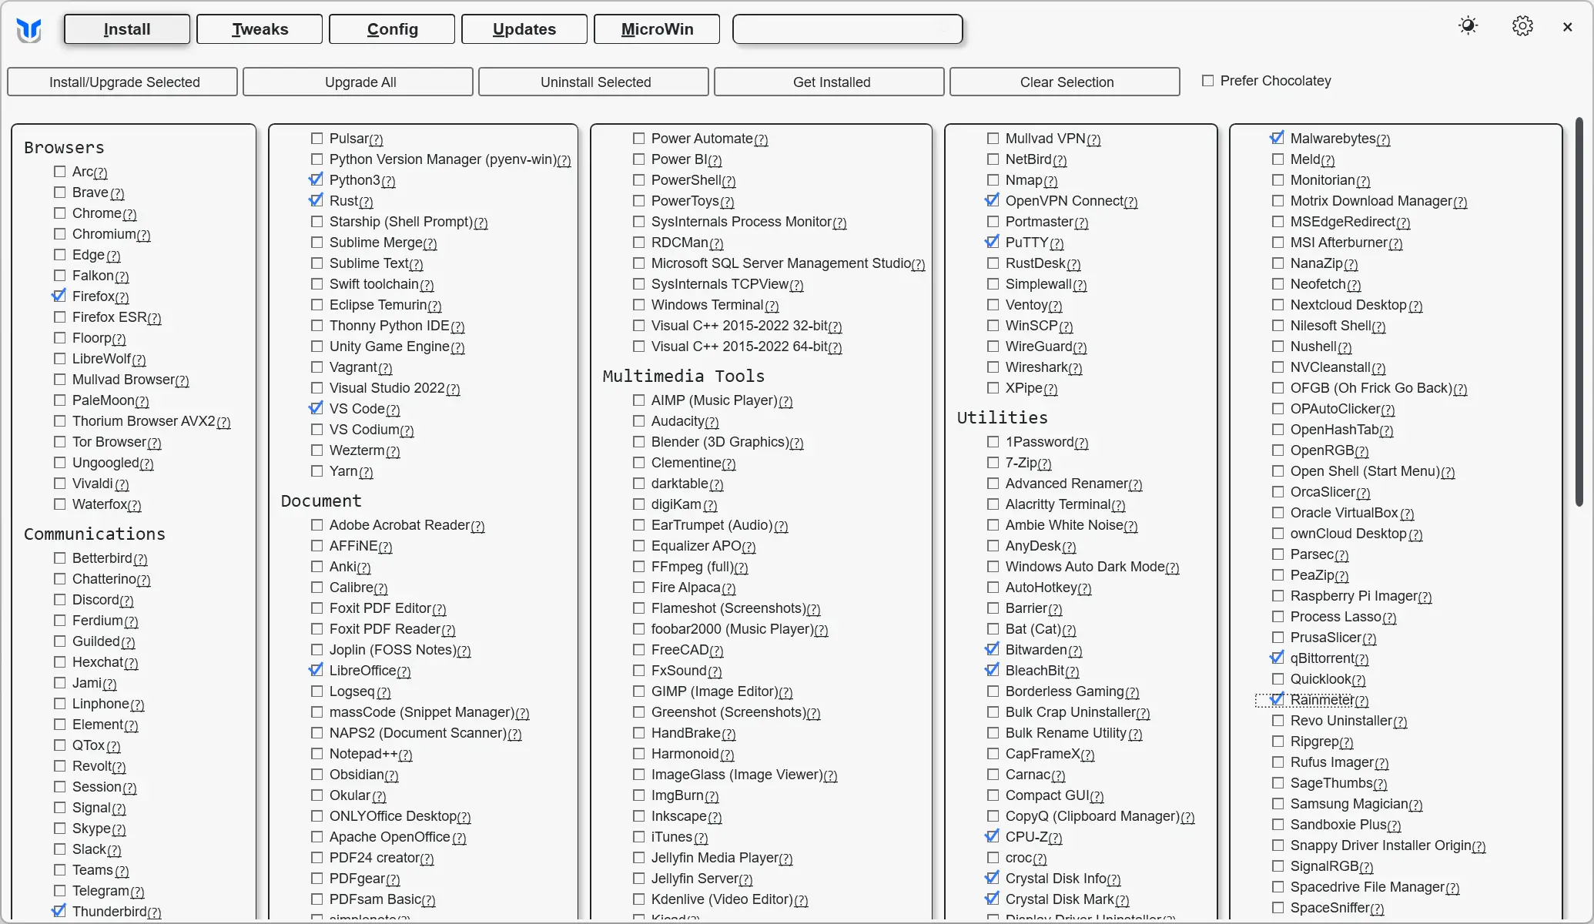
Task: Click the (?) link after Python3
Action: [388, 181]
